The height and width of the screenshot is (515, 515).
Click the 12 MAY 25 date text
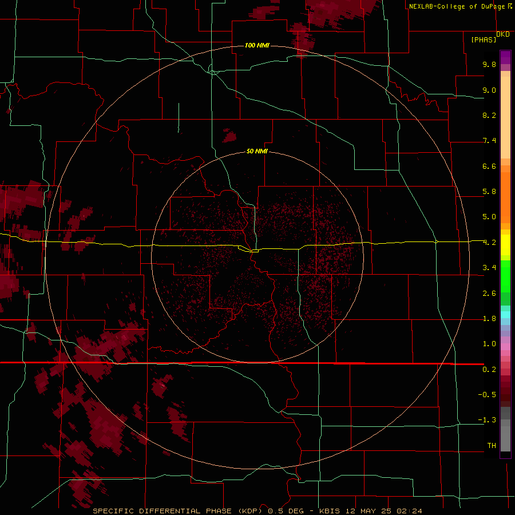tap(368, 511)
